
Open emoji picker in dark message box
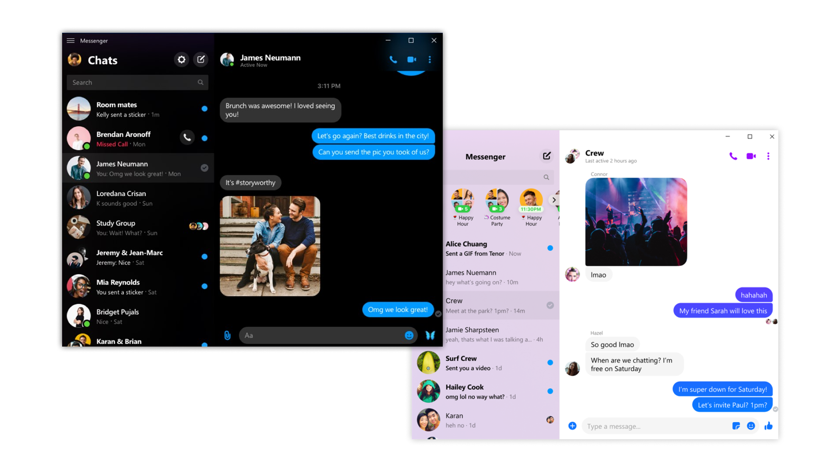(409, 335)
